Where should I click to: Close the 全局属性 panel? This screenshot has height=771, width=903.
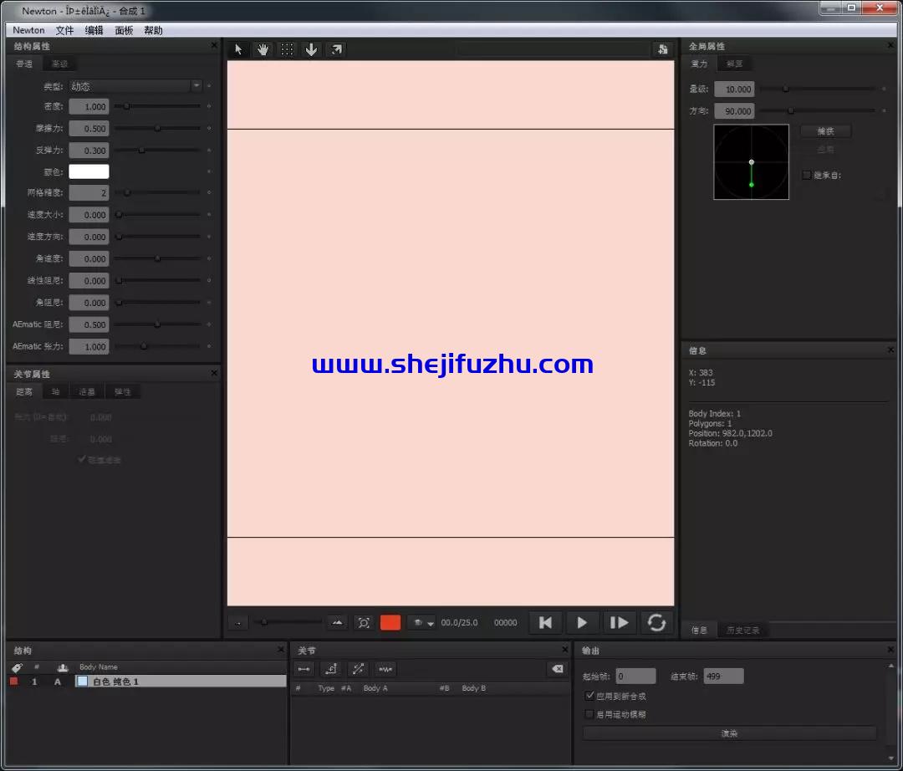pyautogui.click(x=891, y=45)
